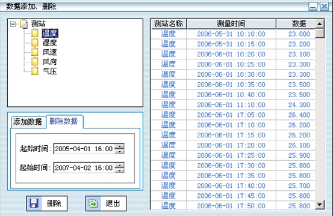
Task: Click the 删除 button
Action: click(47, 203)
